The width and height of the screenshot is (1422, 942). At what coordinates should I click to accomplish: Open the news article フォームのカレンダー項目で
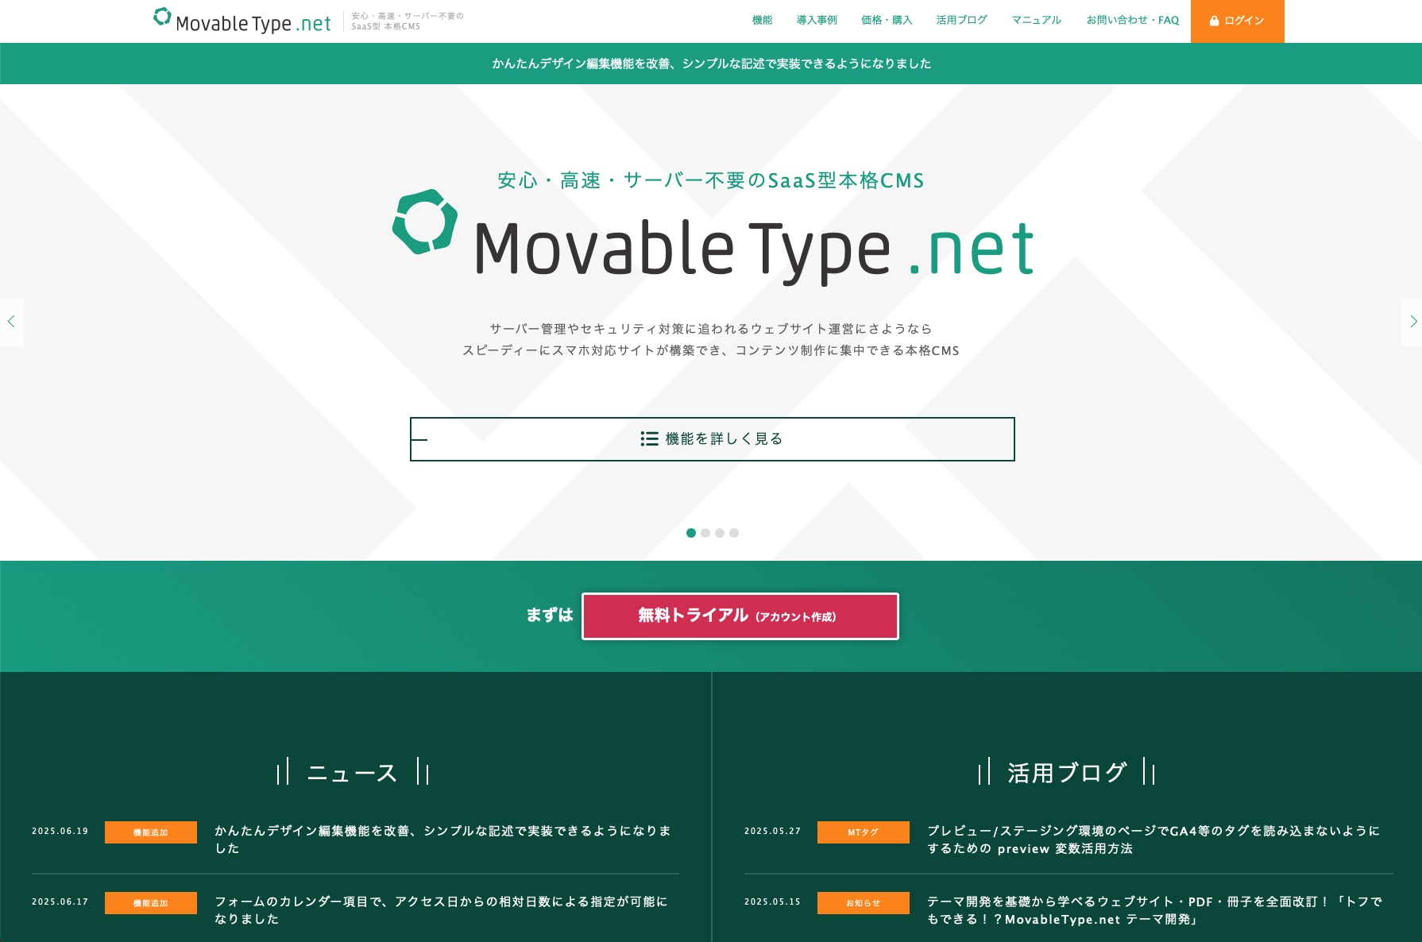[442, 910]
